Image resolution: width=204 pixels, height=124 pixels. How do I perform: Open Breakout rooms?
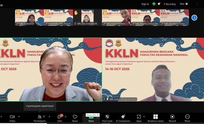point(155,118)
